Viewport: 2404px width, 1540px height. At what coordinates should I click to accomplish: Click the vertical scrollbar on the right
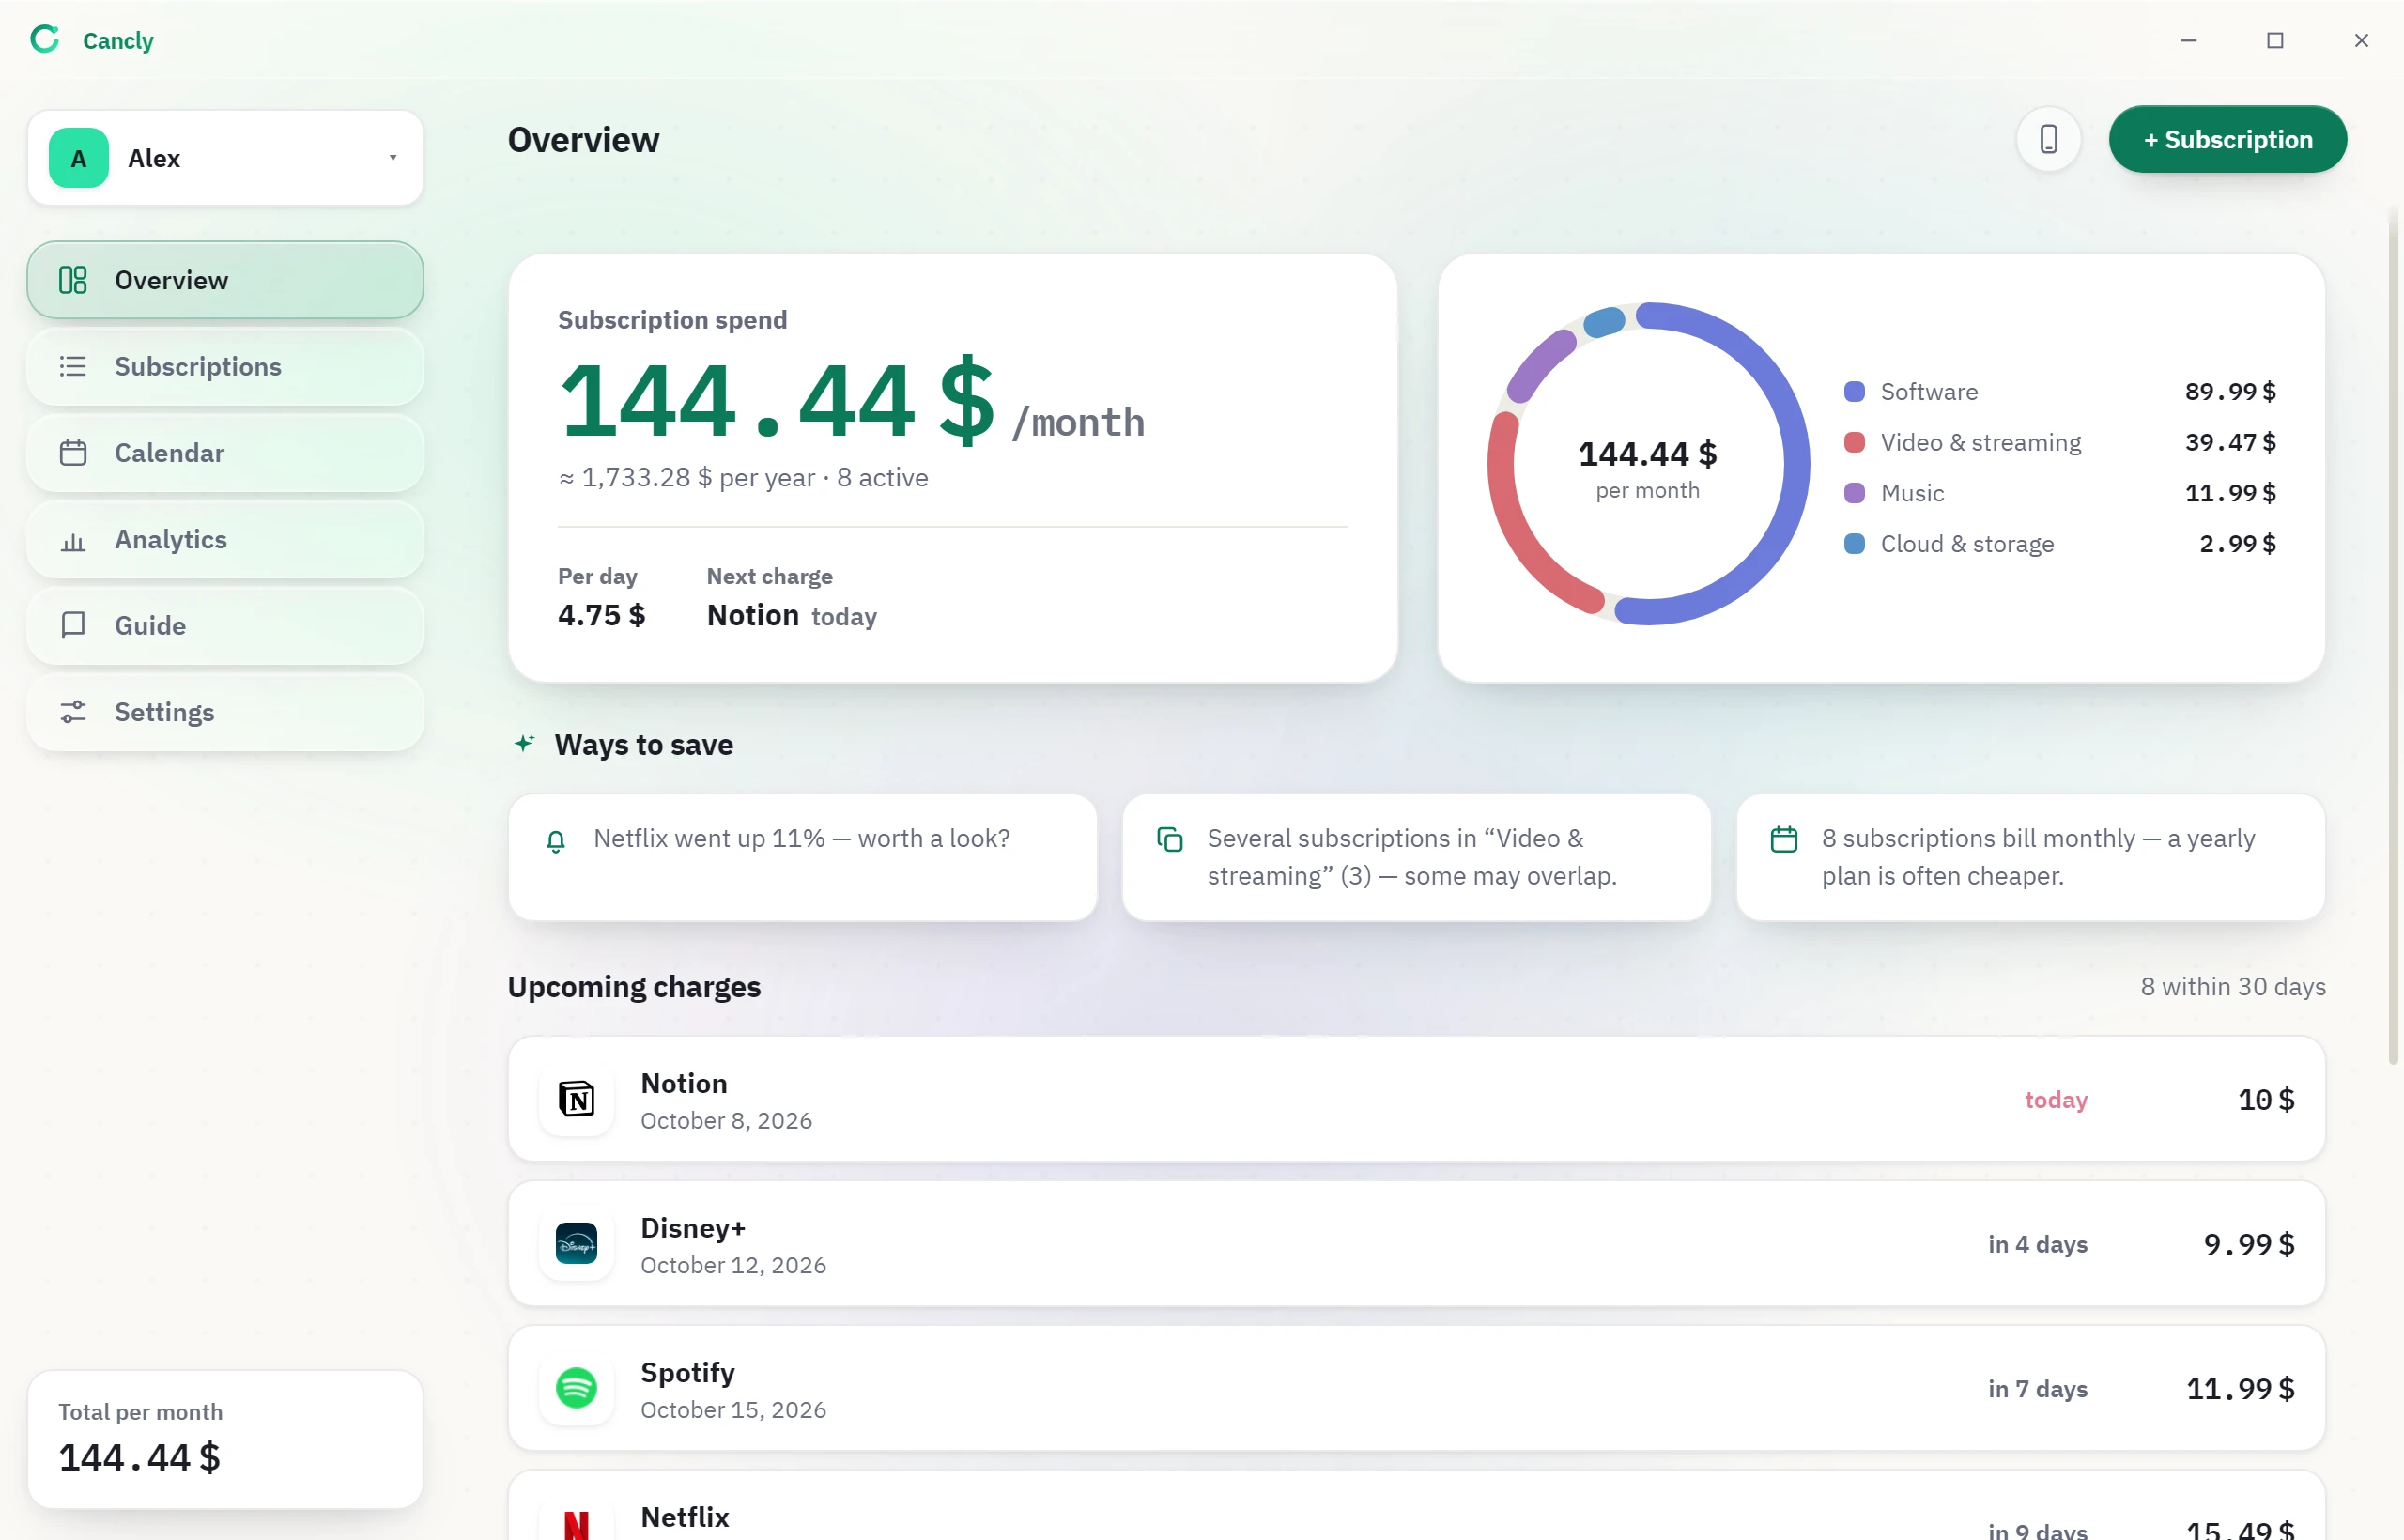[x=2394, y=635]
